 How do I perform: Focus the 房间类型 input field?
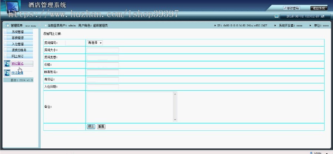(103, 57)
